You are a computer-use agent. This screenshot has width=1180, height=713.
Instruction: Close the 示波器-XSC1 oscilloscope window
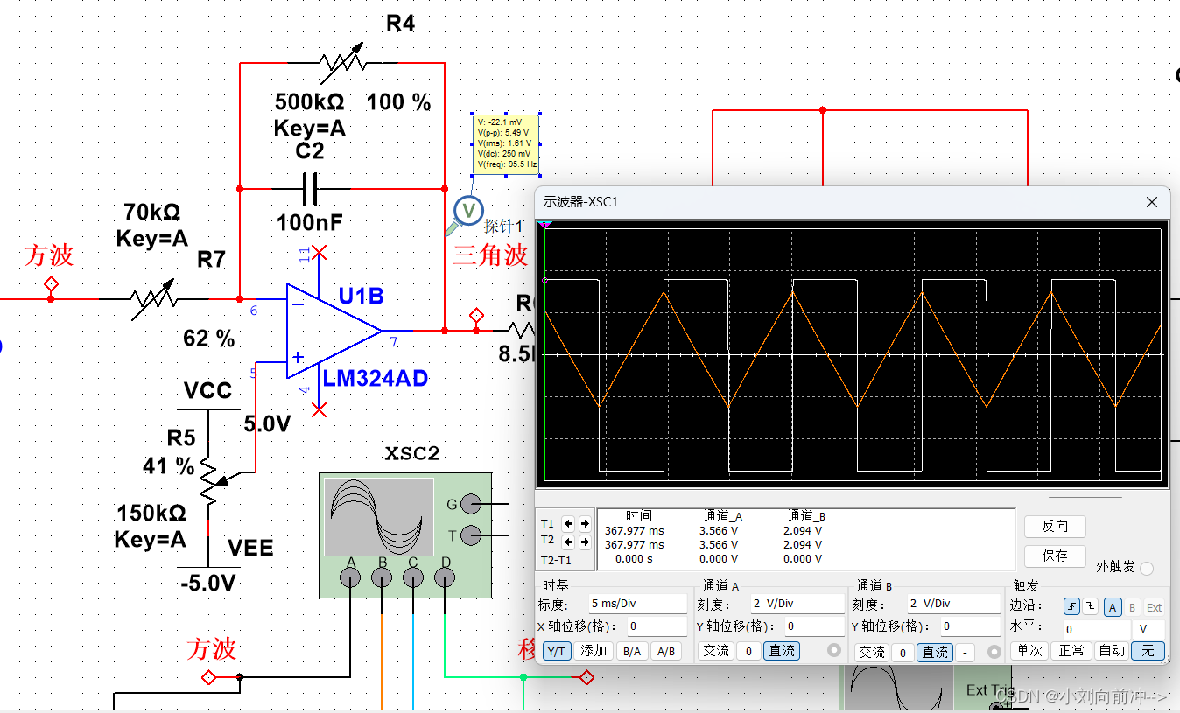(x=1151, y=202)
